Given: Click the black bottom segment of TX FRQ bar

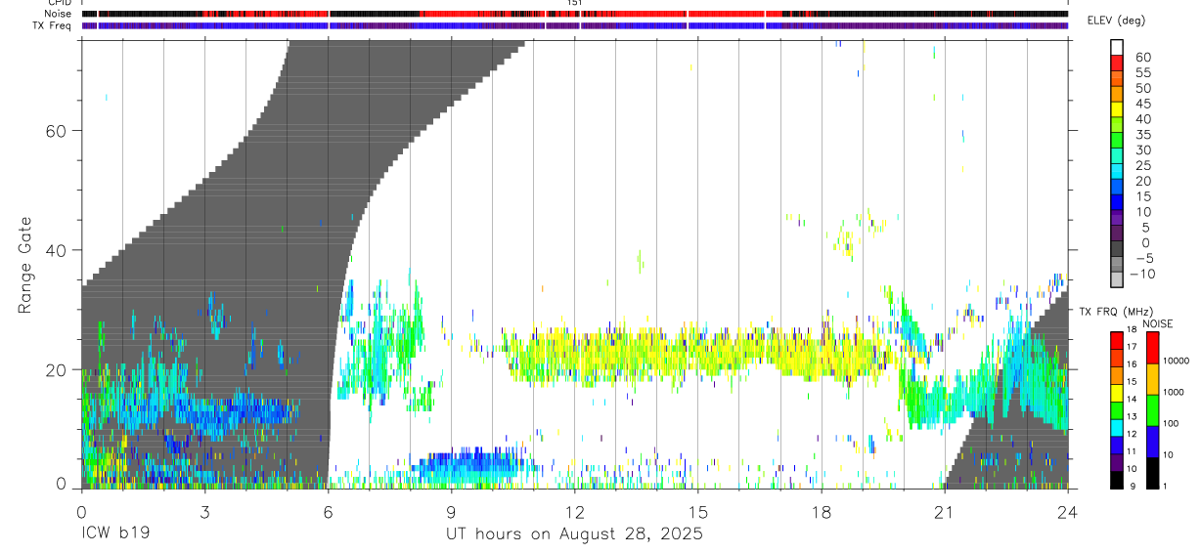Looking at the screenshot, I should [x=1117, y=480].
